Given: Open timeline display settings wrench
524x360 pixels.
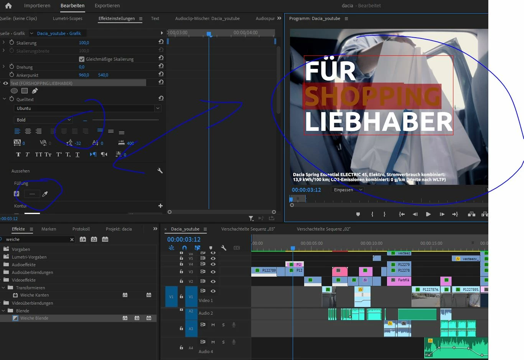Looking at the screenshot, I should point(224,248).
